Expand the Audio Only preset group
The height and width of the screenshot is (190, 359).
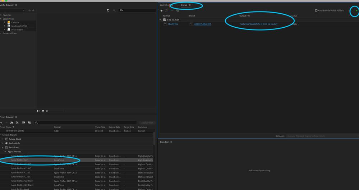coord(3,143)
